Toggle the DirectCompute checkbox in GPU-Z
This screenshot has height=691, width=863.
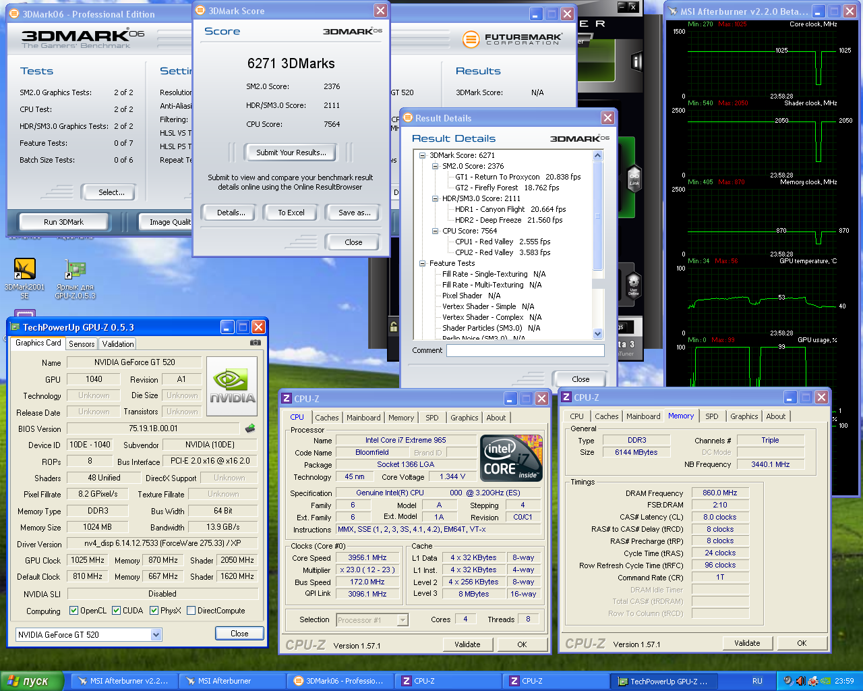tap(191, 611)
